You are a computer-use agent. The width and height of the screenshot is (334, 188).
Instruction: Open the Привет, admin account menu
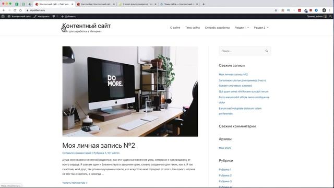pyautogui.click(x=317, y=16)
